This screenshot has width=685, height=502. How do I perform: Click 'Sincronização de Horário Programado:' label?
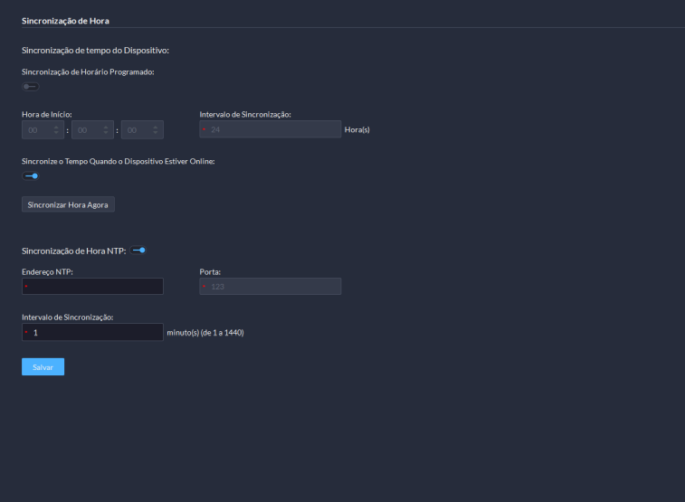pos(88,72)
